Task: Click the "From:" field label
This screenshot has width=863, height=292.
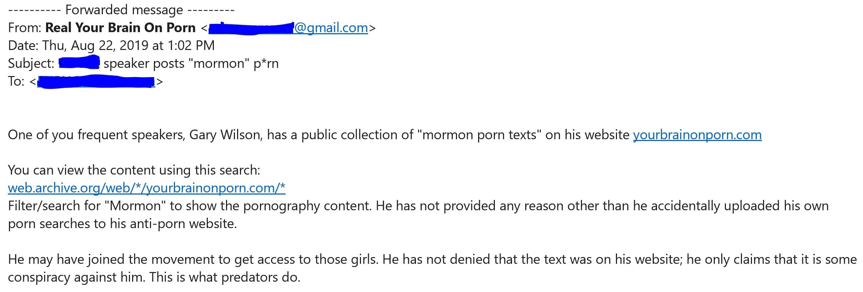Action: tap(25, 28)
